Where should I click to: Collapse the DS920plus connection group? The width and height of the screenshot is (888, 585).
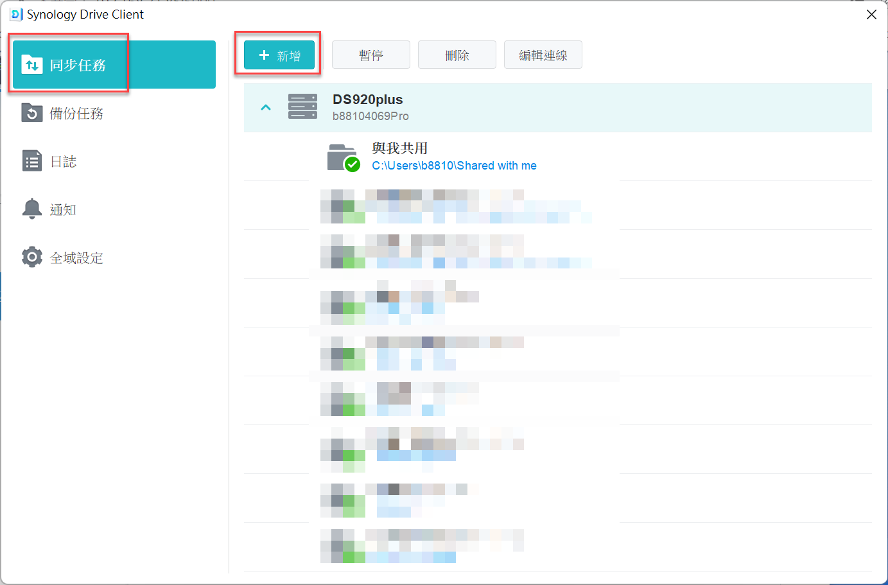click(x=266, y=107)
